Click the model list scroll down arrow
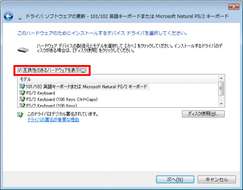The image size is (243, 190). [x=221, y=104]
